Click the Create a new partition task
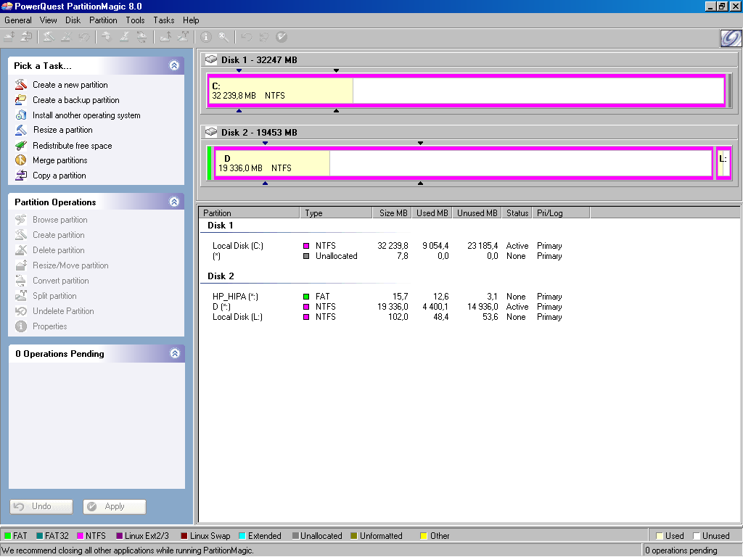Image resolution: width=743 pixels, height=557 pixels. 70,85
